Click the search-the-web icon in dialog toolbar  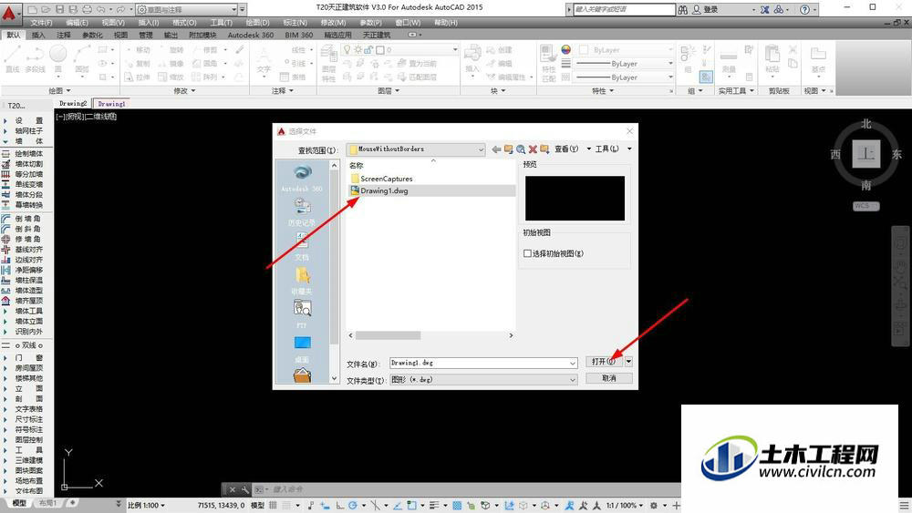click(521, 149)
